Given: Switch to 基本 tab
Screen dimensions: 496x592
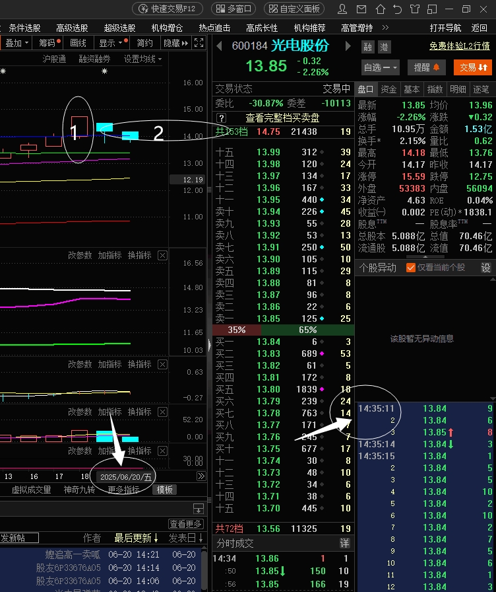Looking at the screenshot, I should coord(412,89).
